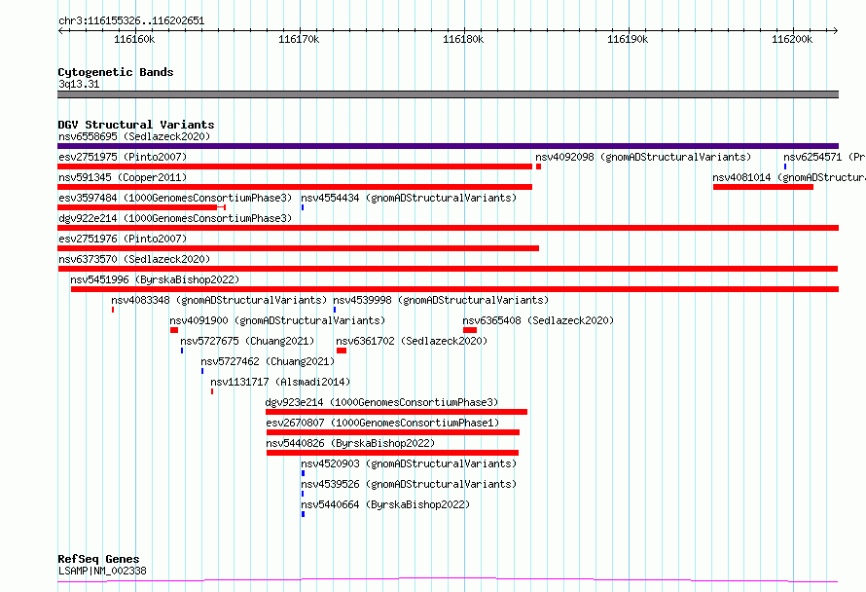Click the 116170k ruler tick label
This screenshot has height=592, width=866.
299,39
